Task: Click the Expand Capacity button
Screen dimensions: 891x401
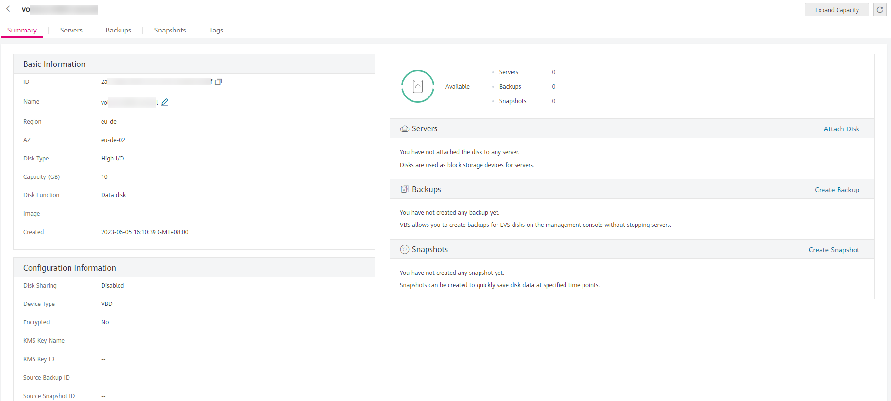Action: tap(837, 10)
